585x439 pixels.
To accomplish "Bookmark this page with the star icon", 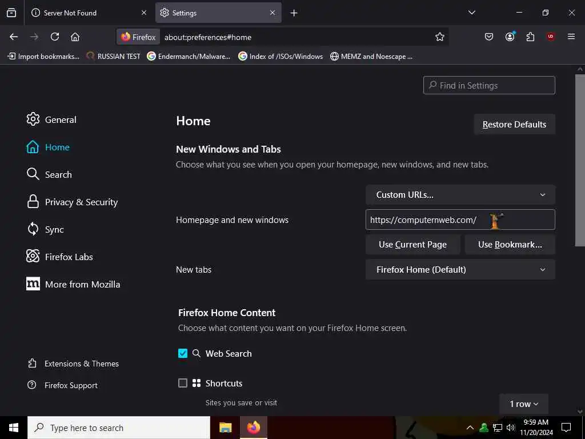I will pos(439,37).
